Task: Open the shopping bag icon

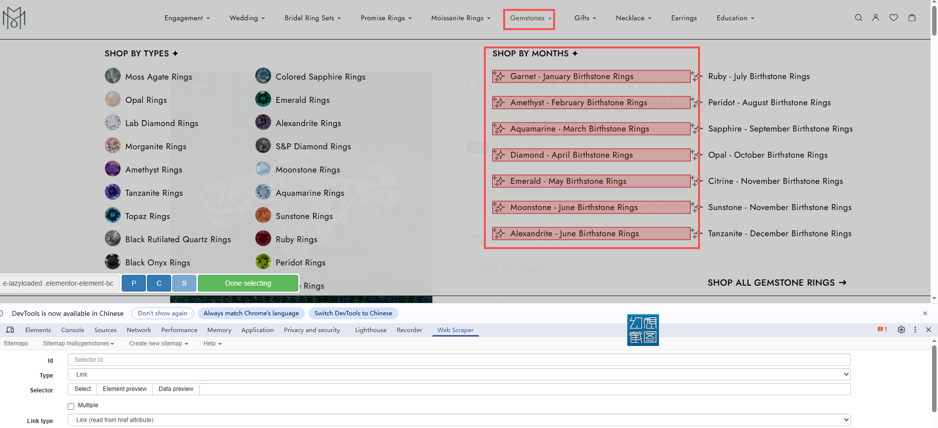Action: [x=912, y=18]
